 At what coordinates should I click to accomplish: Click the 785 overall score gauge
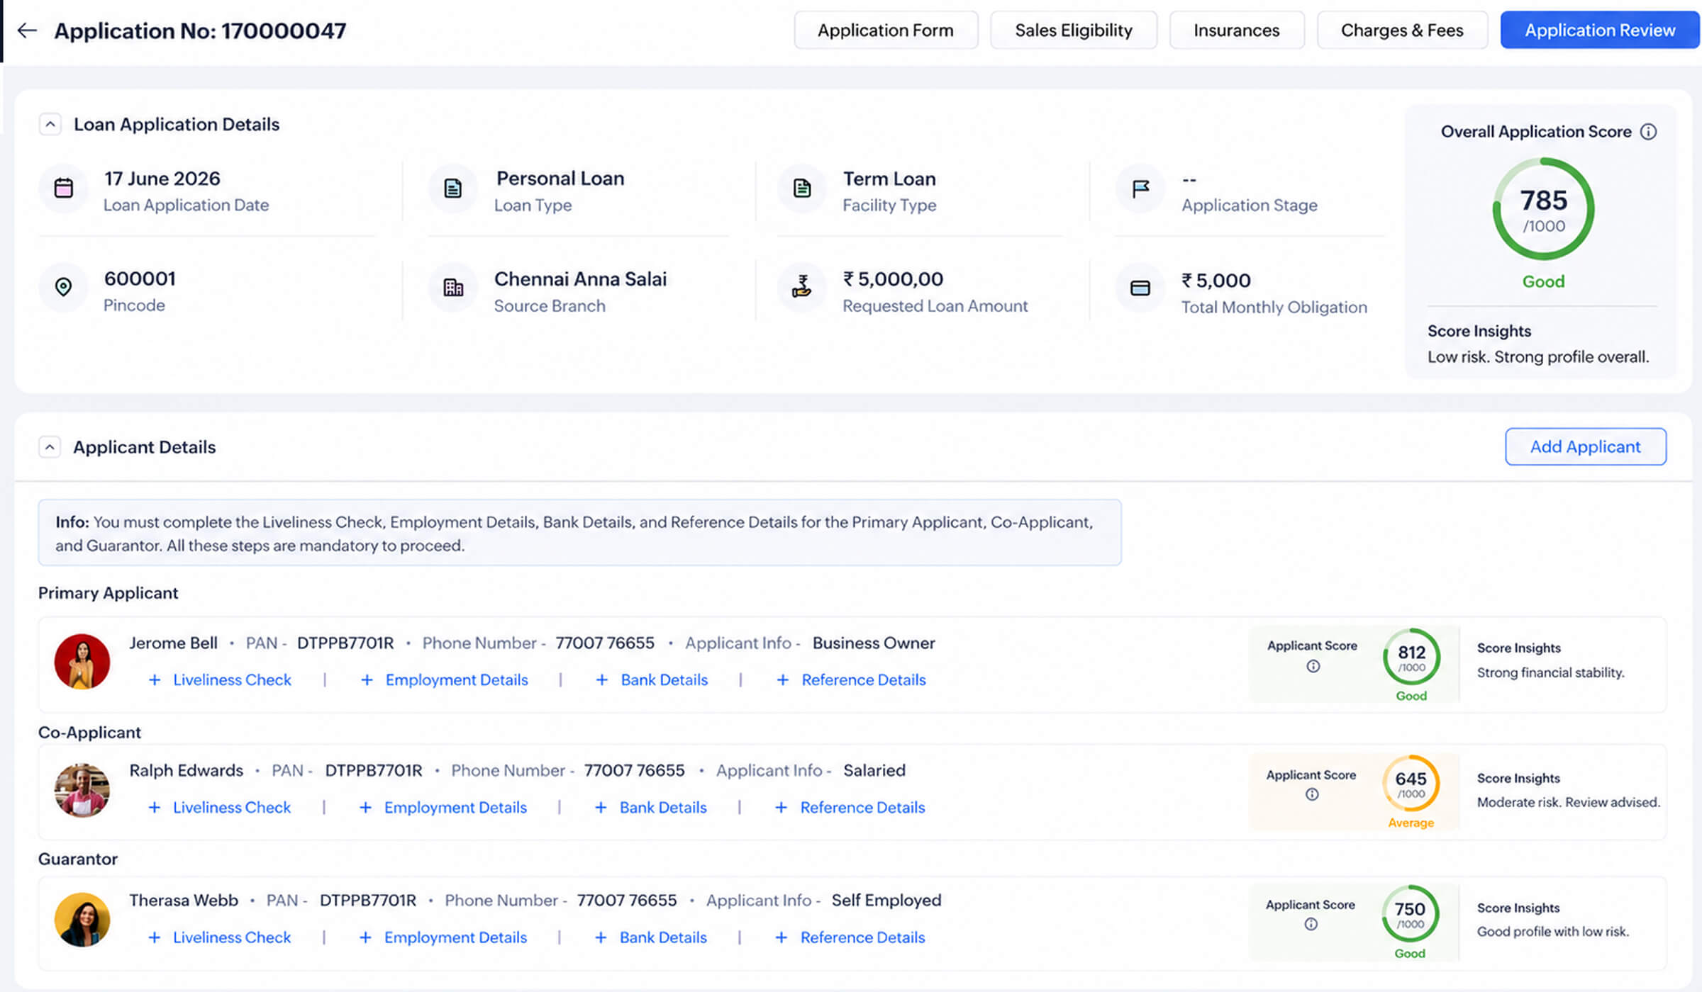pos(1544,209)
